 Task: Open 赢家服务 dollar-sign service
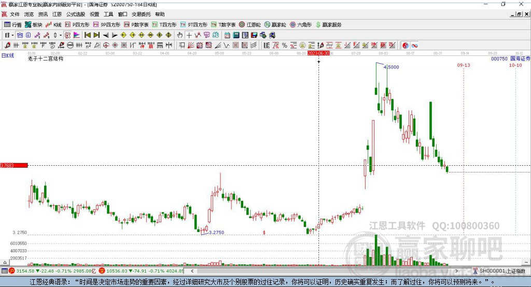tap(328, 25)
